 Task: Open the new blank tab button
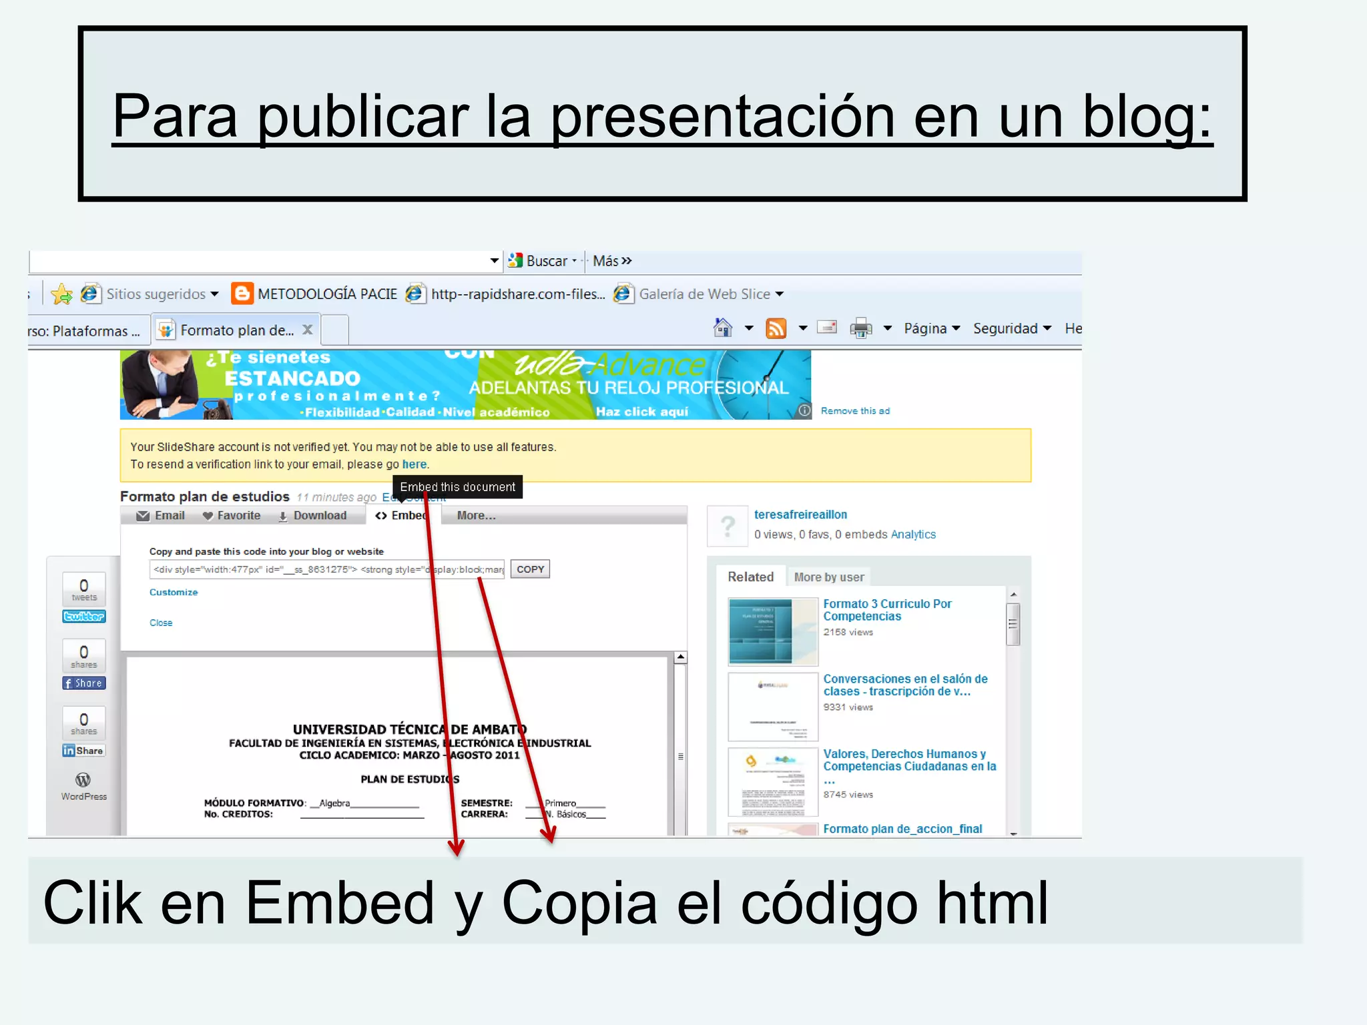[x=335, y=330]
